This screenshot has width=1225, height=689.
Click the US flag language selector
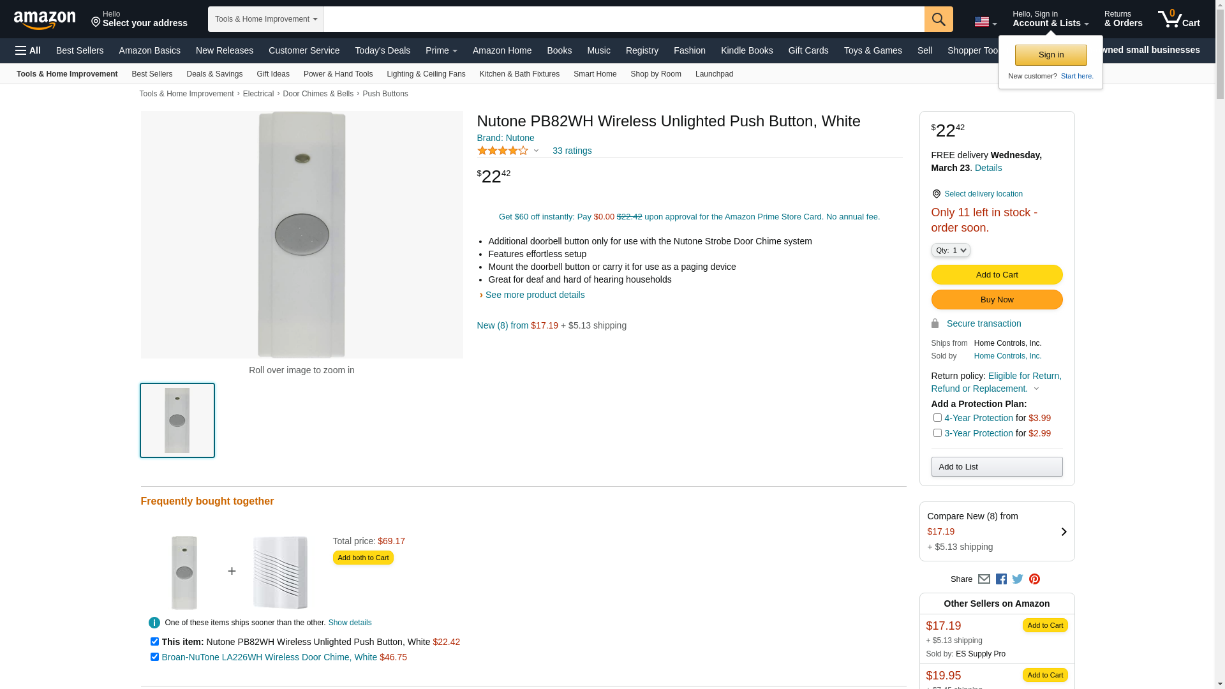985,22
